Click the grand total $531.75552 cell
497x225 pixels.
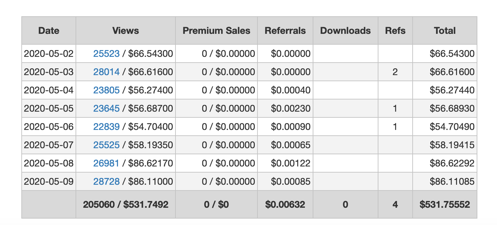pos(444,205)
